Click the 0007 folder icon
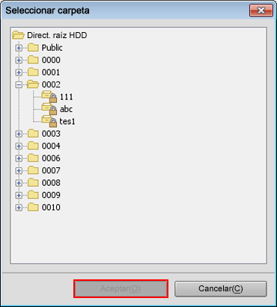Screen dimensions: 277x307 (33, 170)
